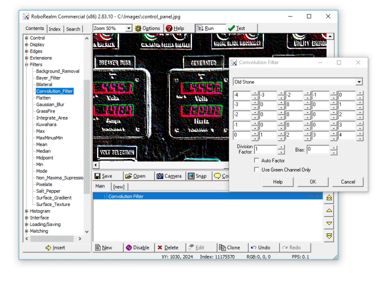Click the Snap toolbar button
The width and height of the screenshot is (384, 288).
pos(197,176)
